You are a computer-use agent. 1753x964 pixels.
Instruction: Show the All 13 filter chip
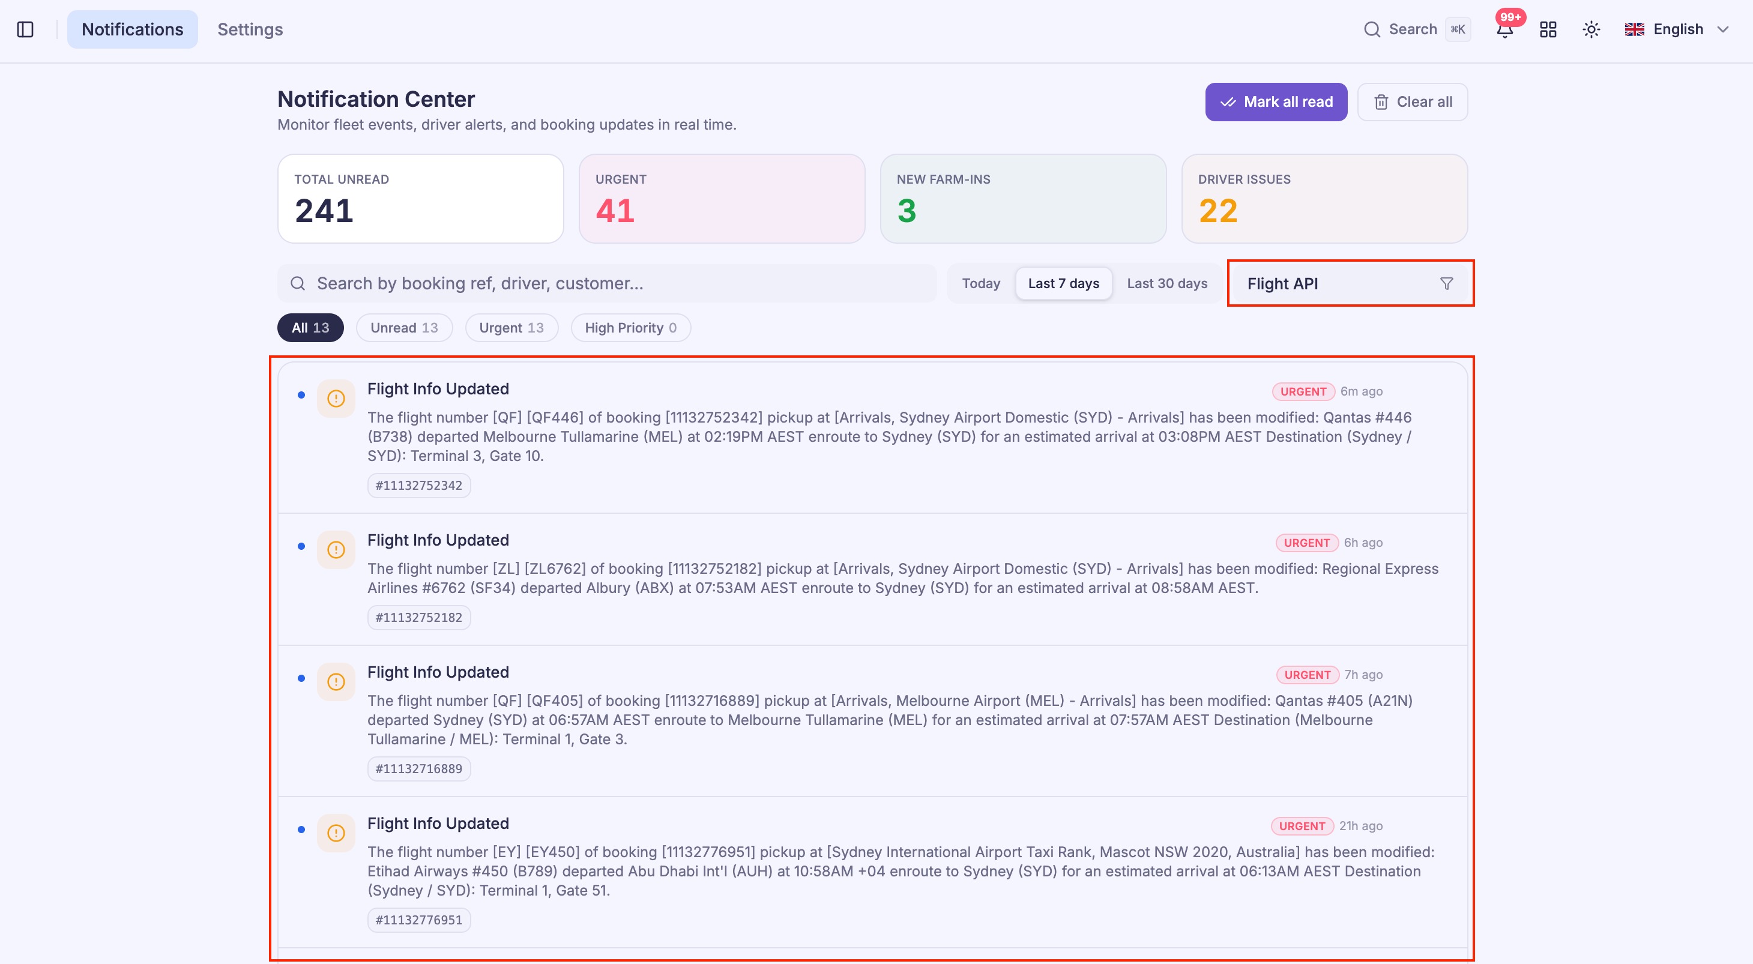[x=310, y=328]
